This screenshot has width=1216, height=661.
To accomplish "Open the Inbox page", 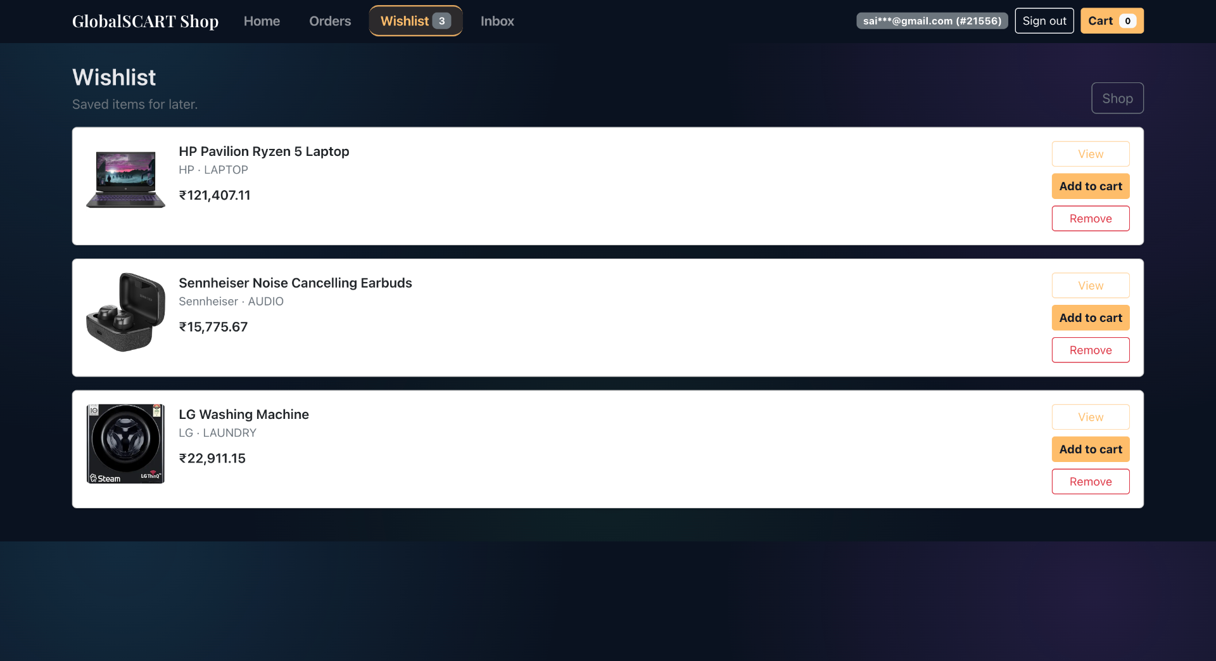I will 497,21.
